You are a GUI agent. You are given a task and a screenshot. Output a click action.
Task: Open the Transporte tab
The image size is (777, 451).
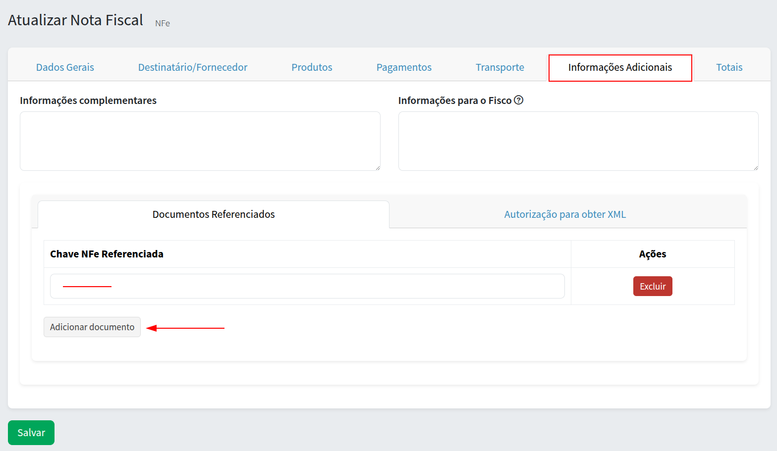499,67
